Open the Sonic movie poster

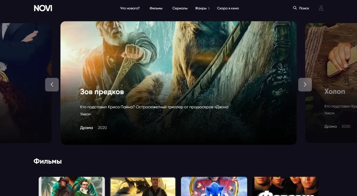(x=214, y=187)
